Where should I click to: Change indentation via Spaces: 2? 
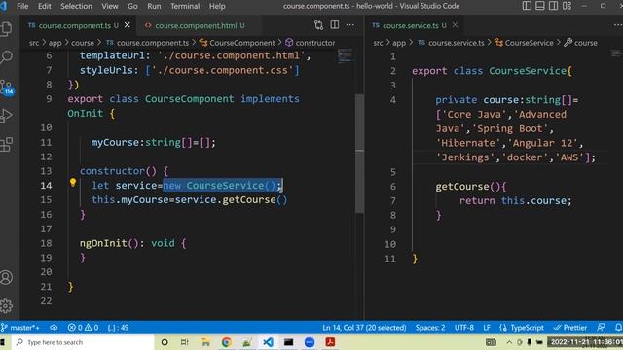430,328
